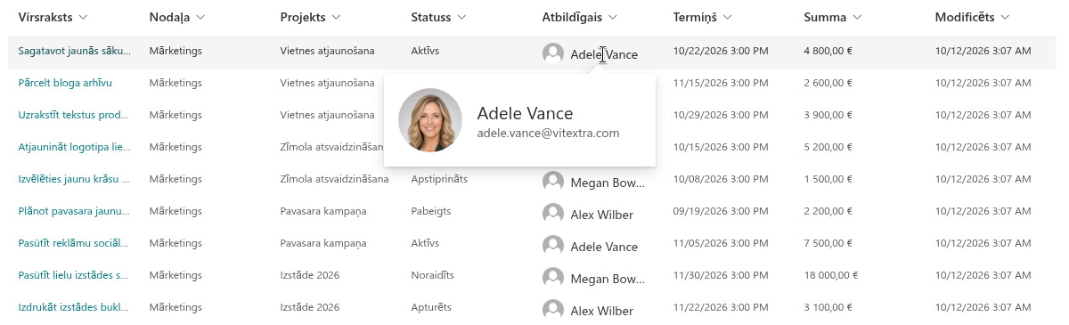
Task: Open the 'Sagatavot jaunās sāku...' item
Action: 74,51
